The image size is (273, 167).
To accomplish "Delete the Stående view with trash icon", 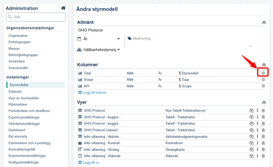I will pos(263,156).
